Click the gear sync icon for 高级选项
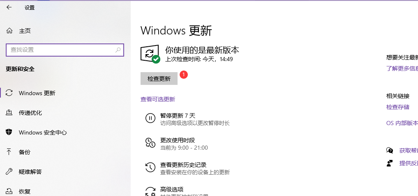The width and height of the screenshot is (418, 196). [x=150, y=191]
